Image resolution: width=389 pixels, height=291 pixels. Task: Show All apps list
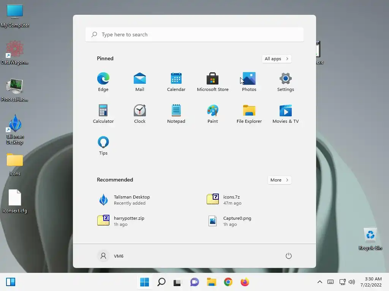[x=277, y=59]
